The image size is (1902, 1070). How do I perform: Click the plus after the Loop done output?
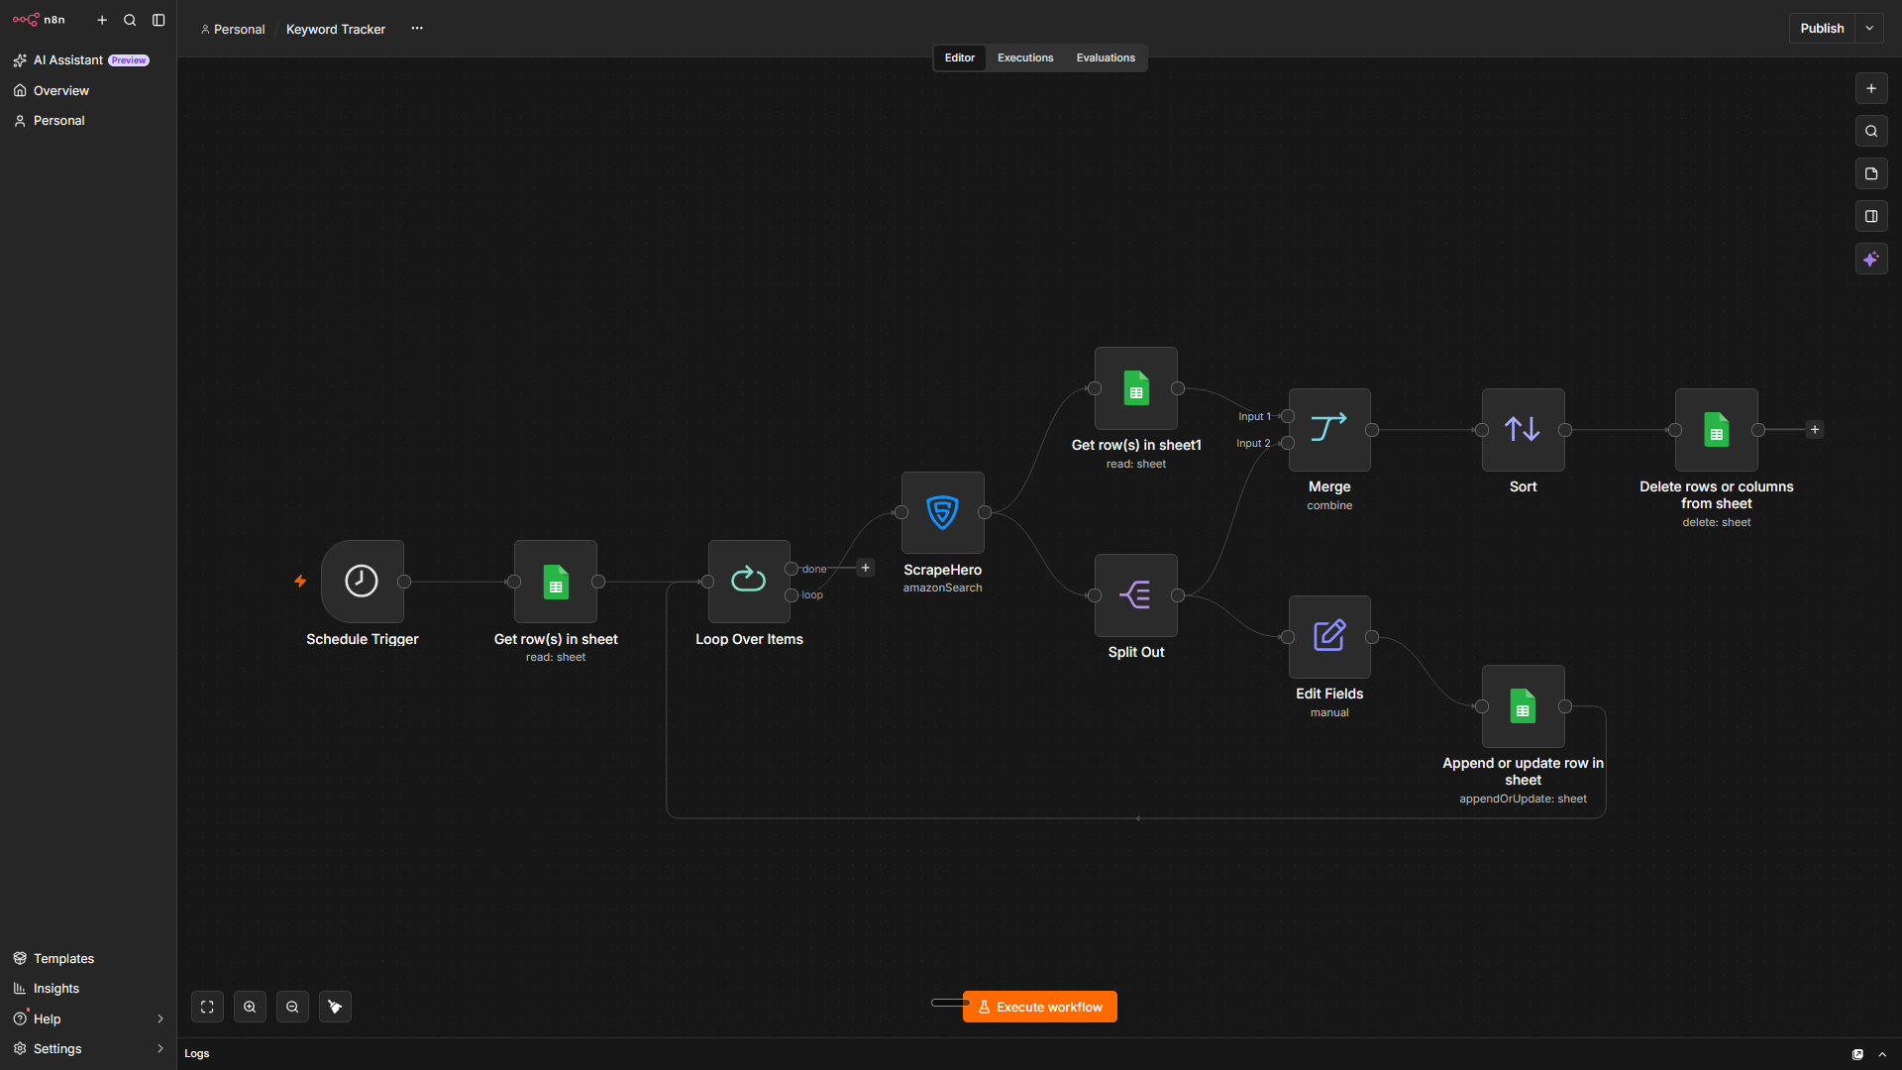[x=865, y=568]
